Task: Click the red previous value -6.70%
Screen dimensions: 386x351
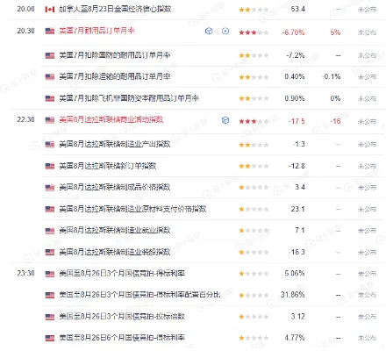Action: click(293, 32)
